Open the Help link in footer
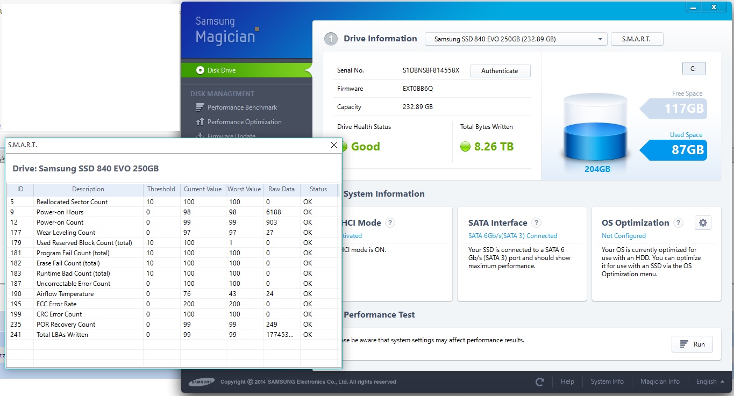 coord(567,381)
